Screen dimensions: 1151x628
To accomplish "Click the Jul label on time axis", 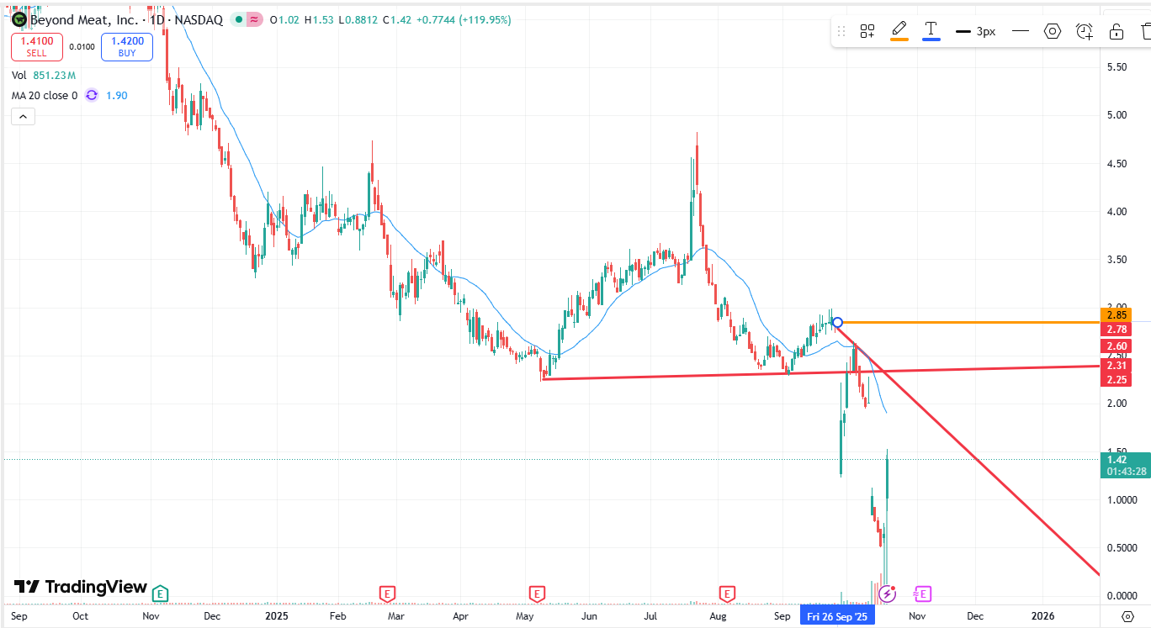I will coord(651,616).
